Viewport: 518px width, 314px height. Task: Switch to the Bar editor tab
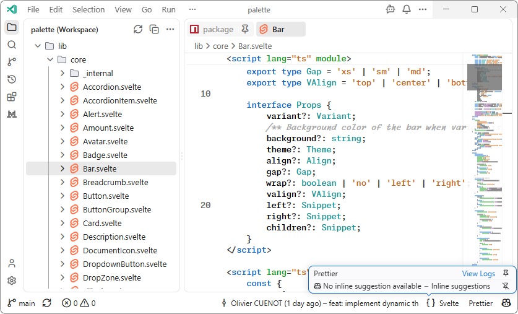click(281, 29)
